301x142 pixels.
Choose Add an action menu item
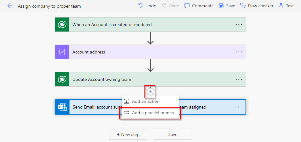click(x=146, y=101)
